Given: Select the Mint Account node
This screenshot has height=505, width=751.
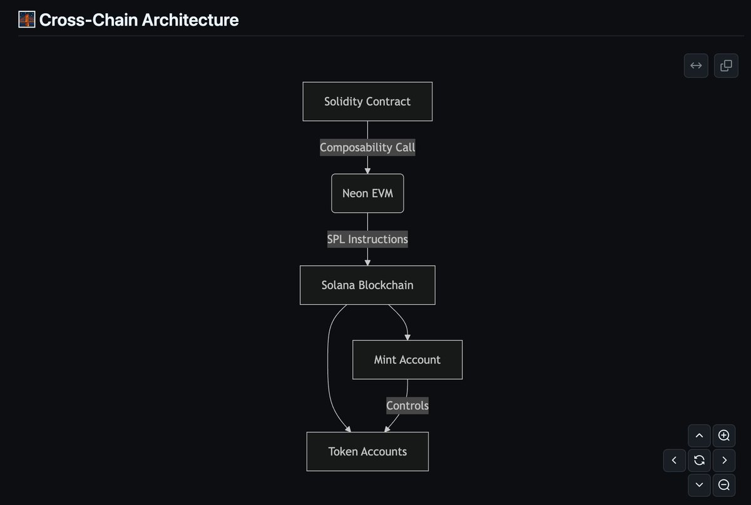Looking at the screenshot, I should pos(407,360).
